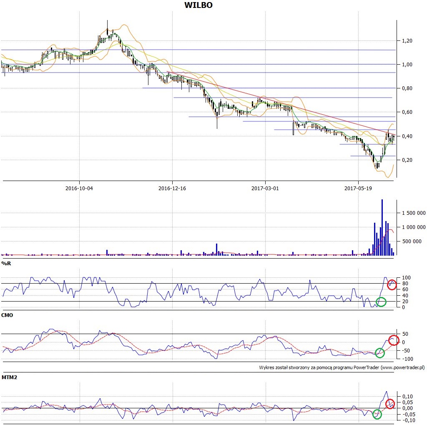Click the 0,40 price axis label
The image size is (427, 425).
pyautogui.click(x=407, y=136)
